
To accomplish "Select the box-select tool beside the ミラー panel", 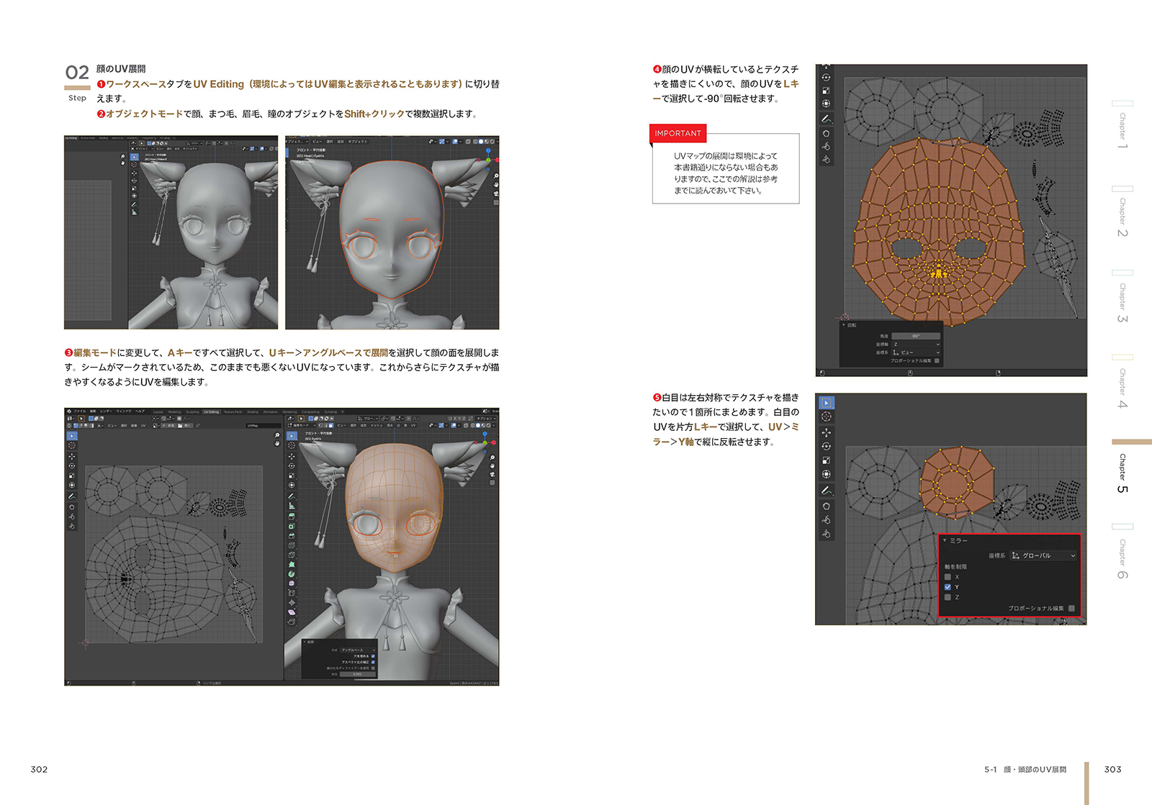I will [827, 403].
